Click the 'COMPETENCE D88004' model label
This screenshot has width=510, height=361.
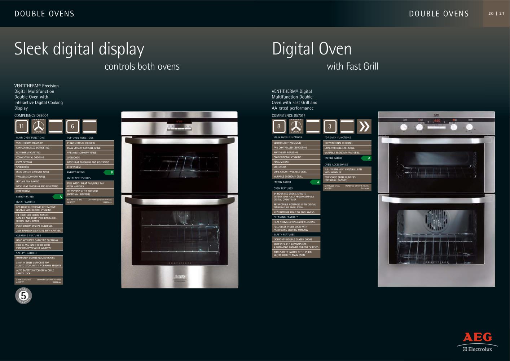[x=31, y=116]
